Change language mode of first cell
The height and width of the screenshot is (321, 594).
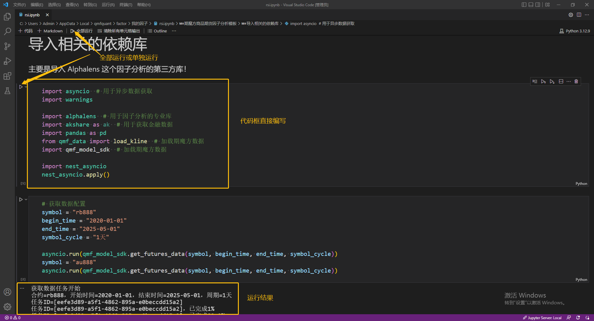coord(581,184)
